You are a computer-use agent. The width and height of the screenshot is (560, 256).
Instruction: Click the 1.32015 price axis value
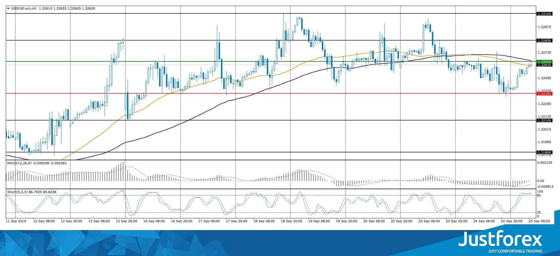pyautogui.click(x=544, y=129)
